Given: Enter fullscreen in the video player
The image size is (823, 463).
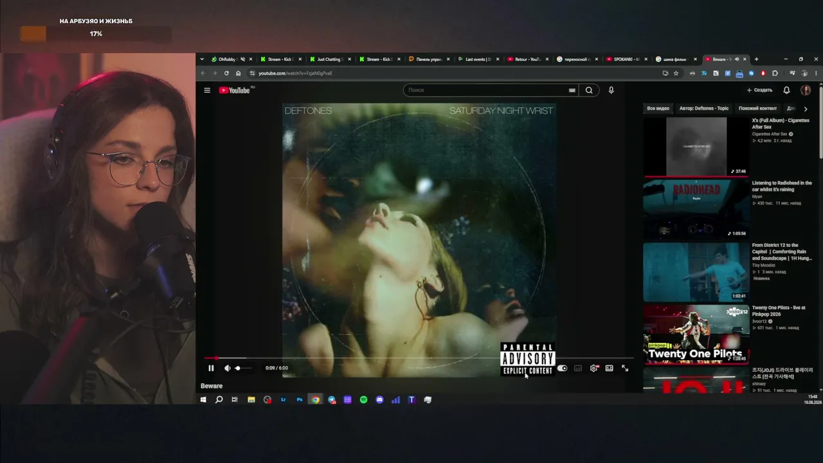Looking at the screenshot, I should pos(625,368).
